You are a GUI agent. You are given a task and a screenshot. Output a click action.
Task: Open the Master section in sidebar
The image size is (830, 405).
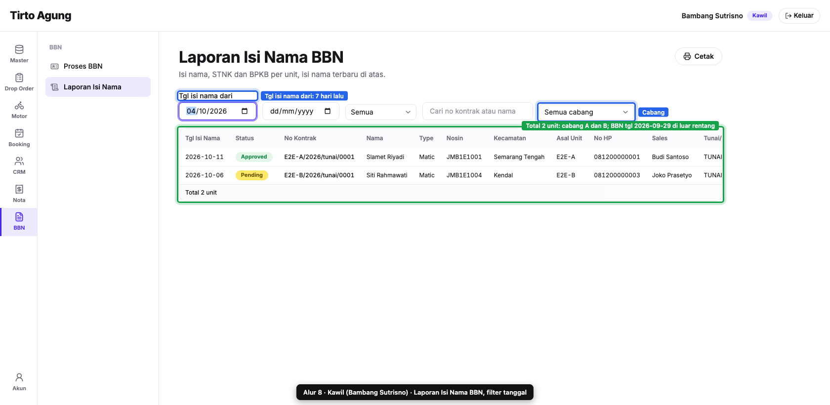[19, 54]
